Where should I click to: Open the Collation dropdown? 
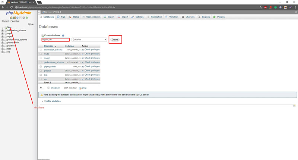pos(89,40)
